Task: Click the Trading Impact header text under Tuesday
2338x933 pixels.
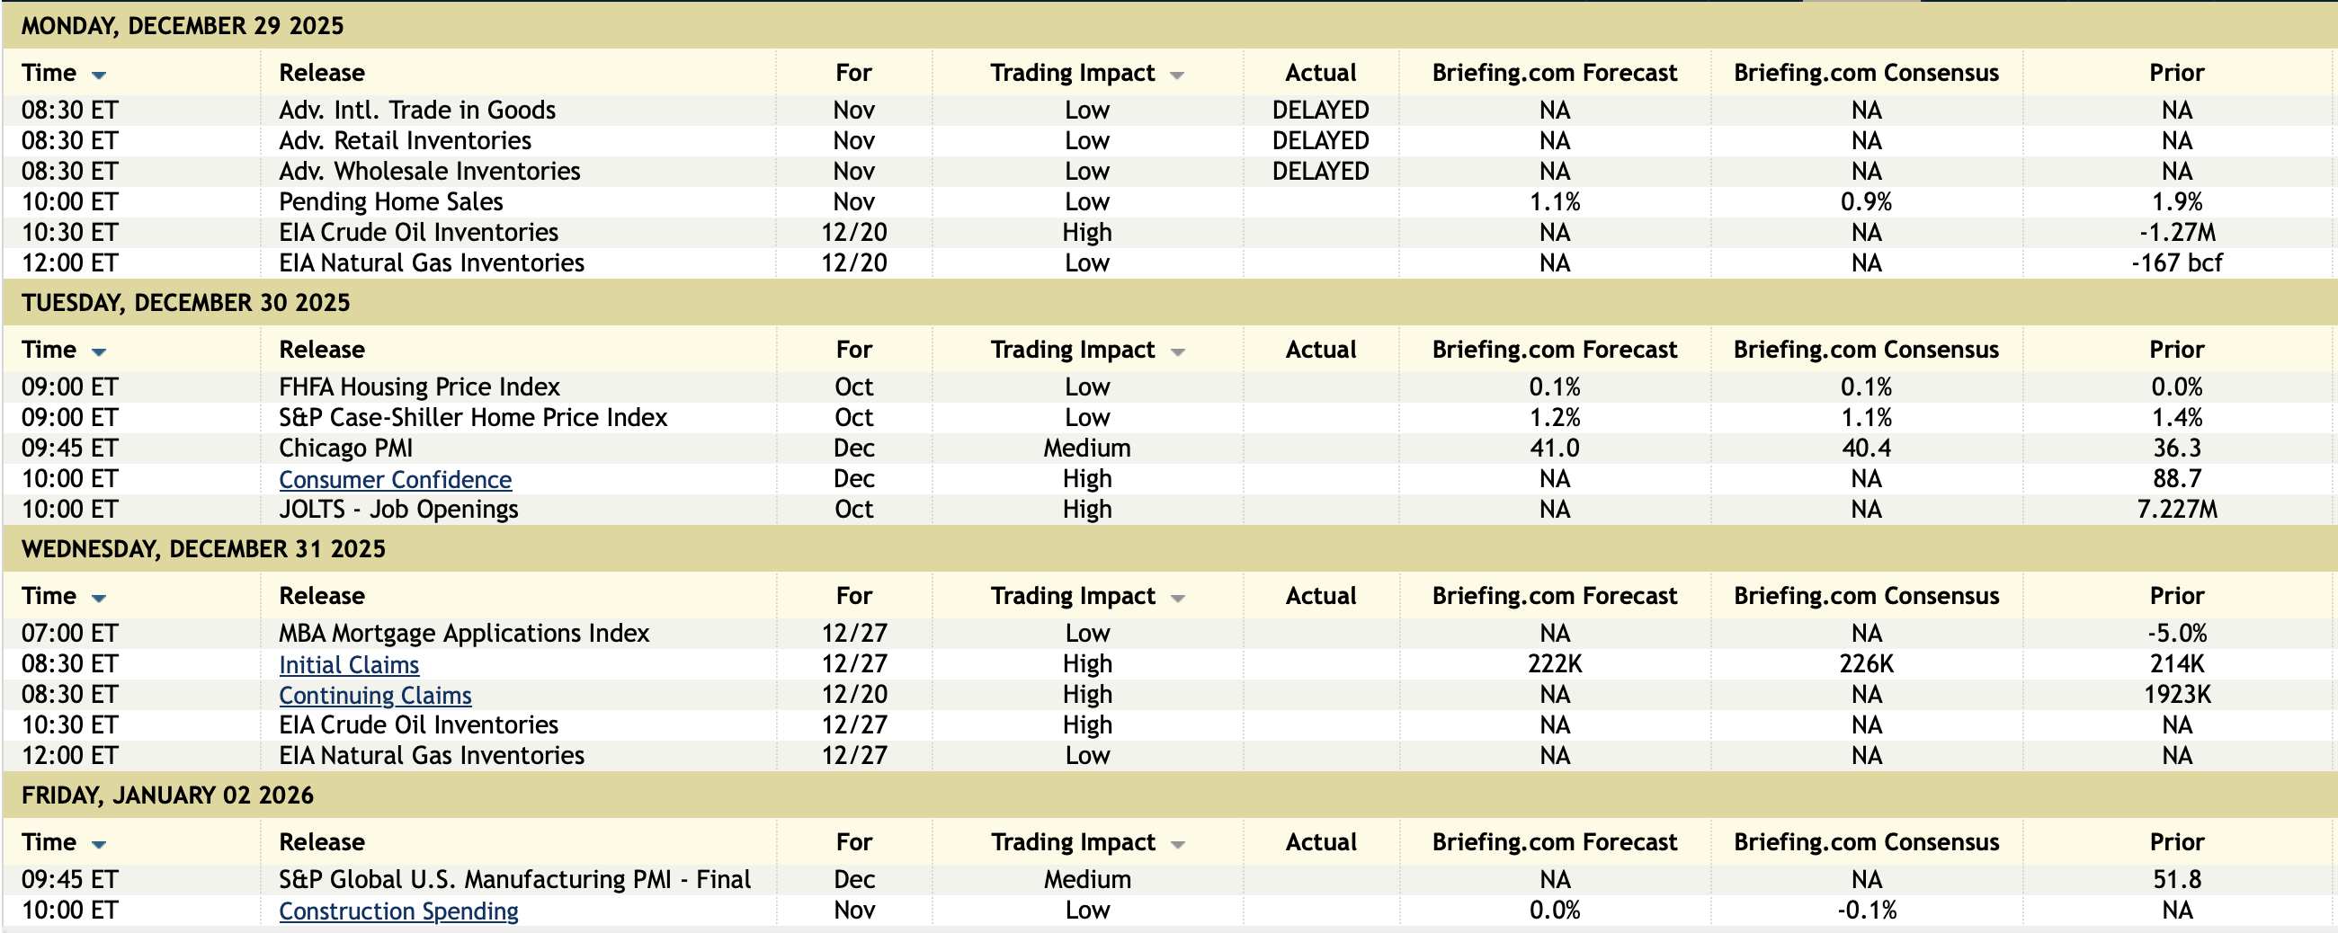Action: click(x=1072, y=350)
